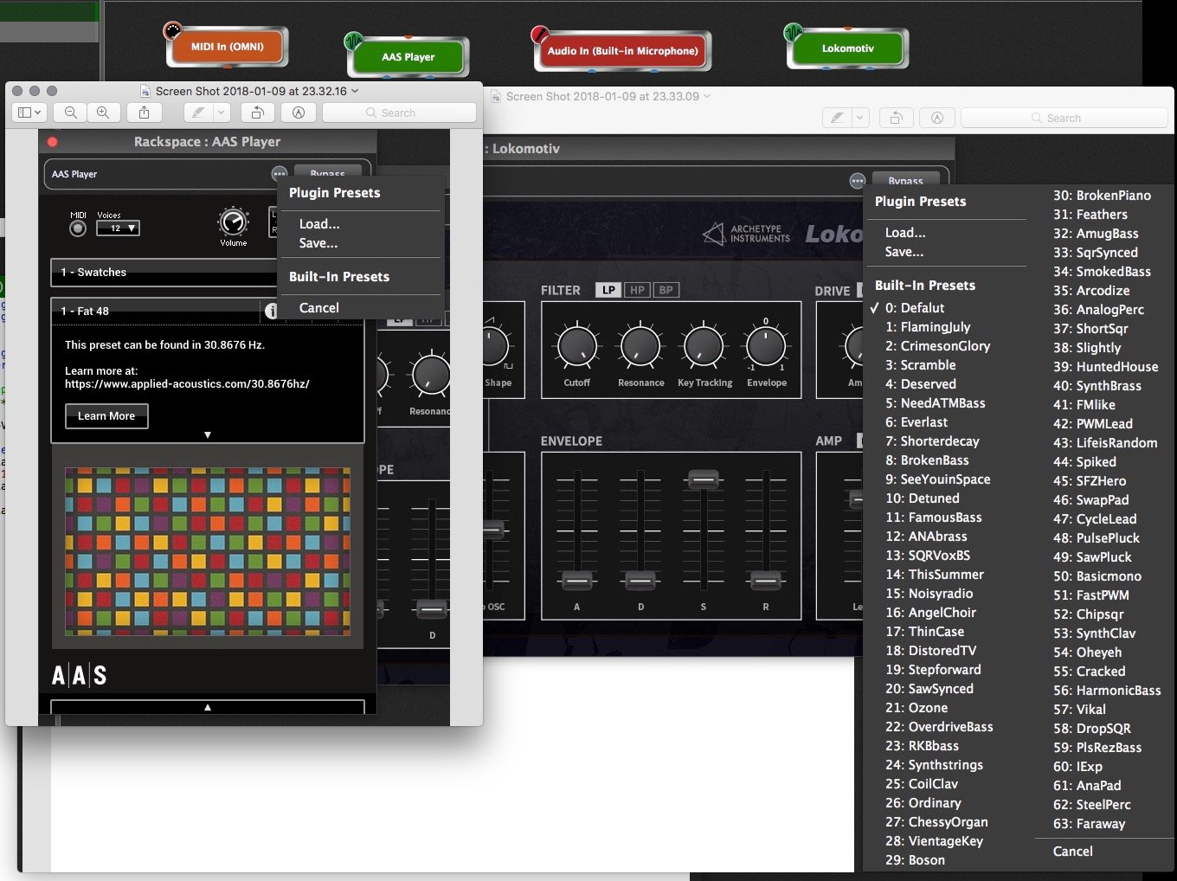Enable the LP filter mode

click(x=608, y=290)
